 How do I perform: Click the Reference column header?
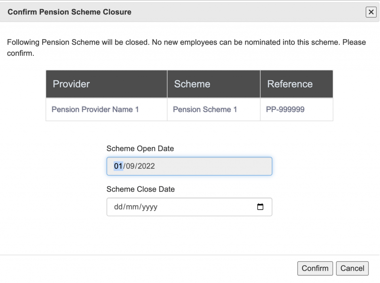tap(290, 84)
